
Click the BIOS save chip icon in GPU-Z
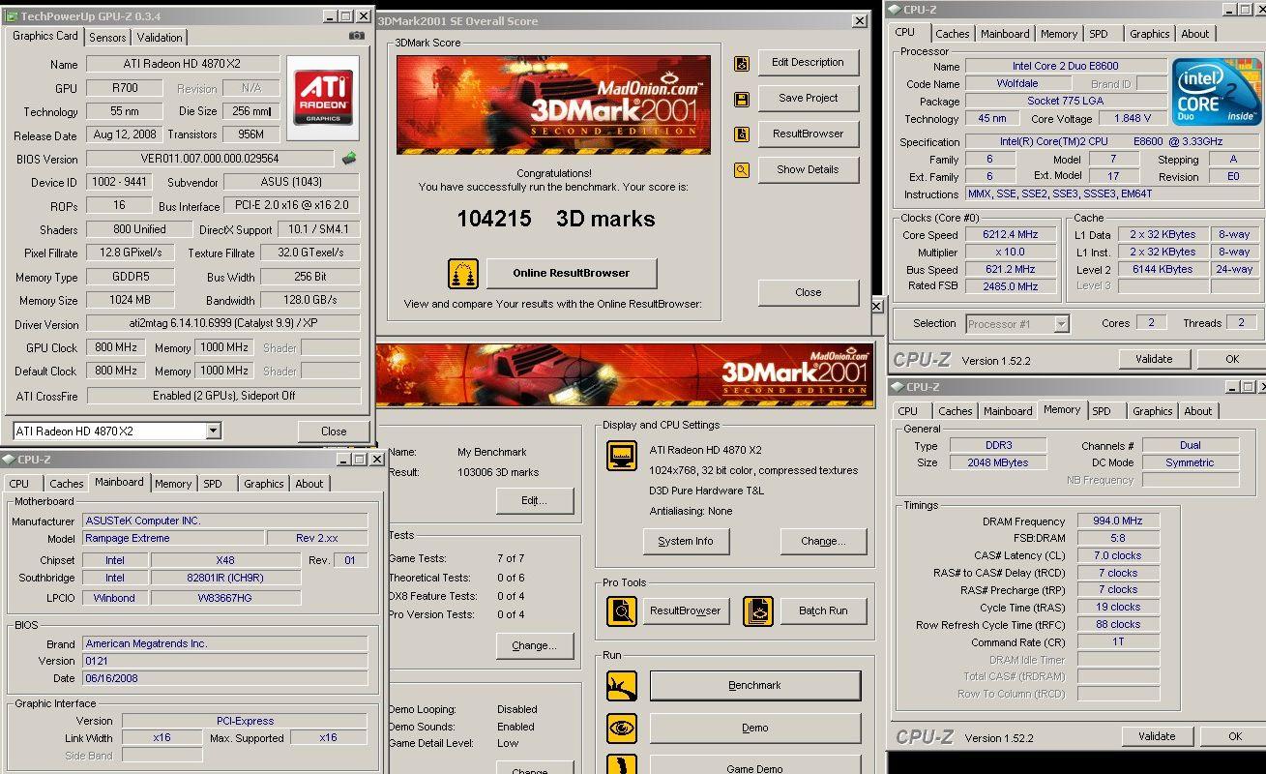point(349,159)
